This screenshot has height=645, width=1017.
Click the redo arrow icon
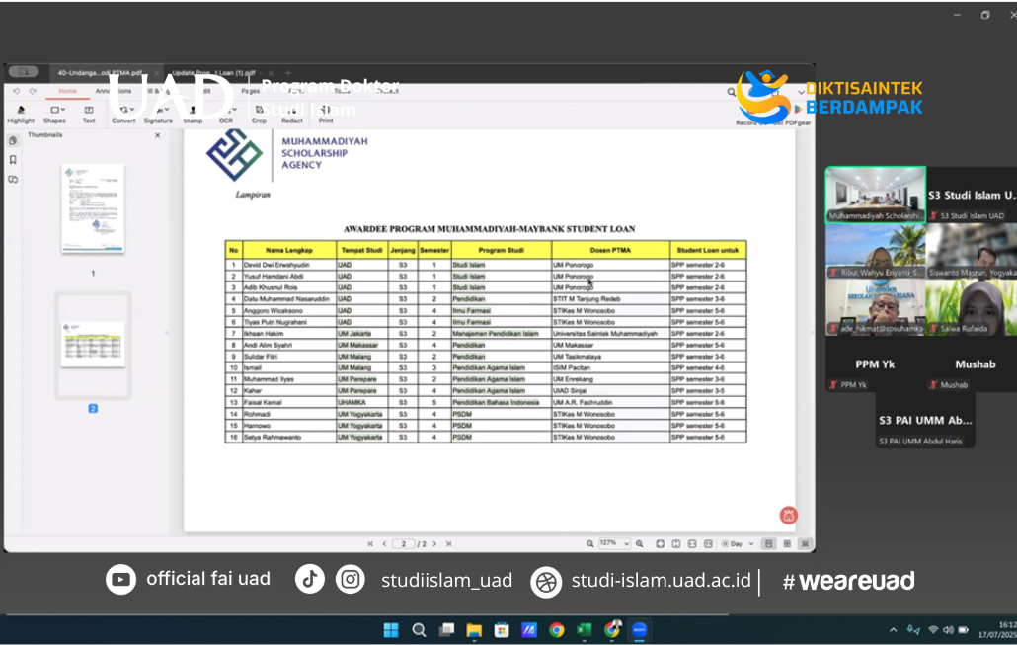coord(33,91)
